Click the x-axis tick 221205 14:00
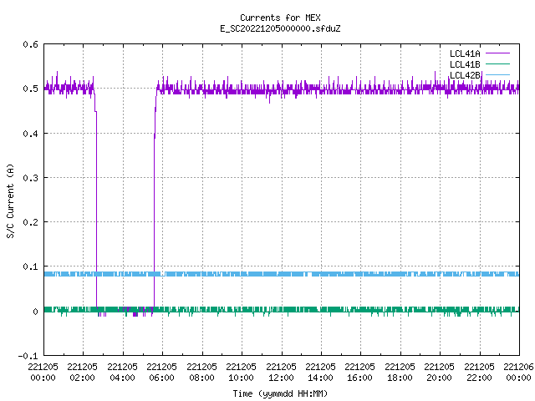535x401 pixels. pos(320,373)
